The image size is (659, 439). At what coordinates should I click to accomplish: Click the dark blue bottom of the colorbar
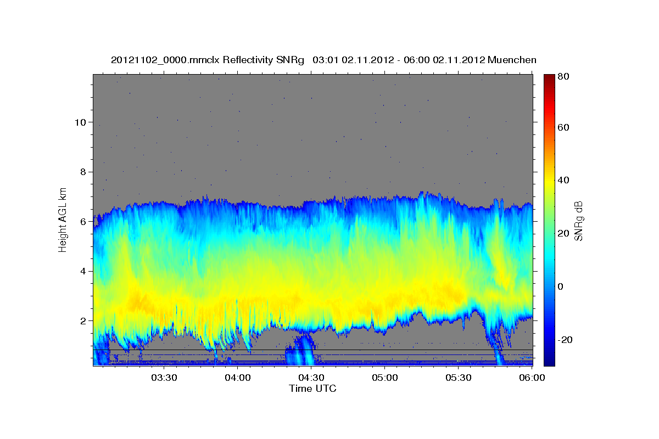[549, 359]
